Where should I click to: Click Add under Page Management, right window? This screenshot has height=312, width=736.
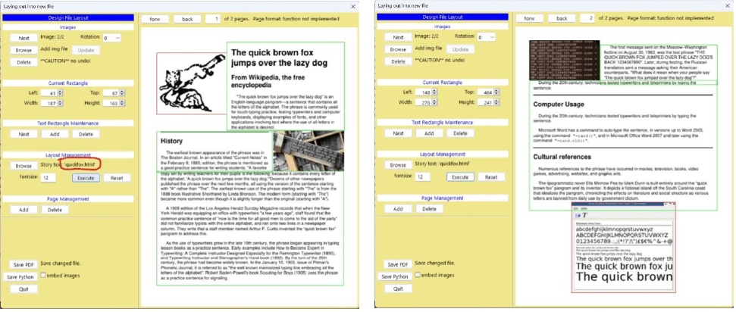coord(398,209)
